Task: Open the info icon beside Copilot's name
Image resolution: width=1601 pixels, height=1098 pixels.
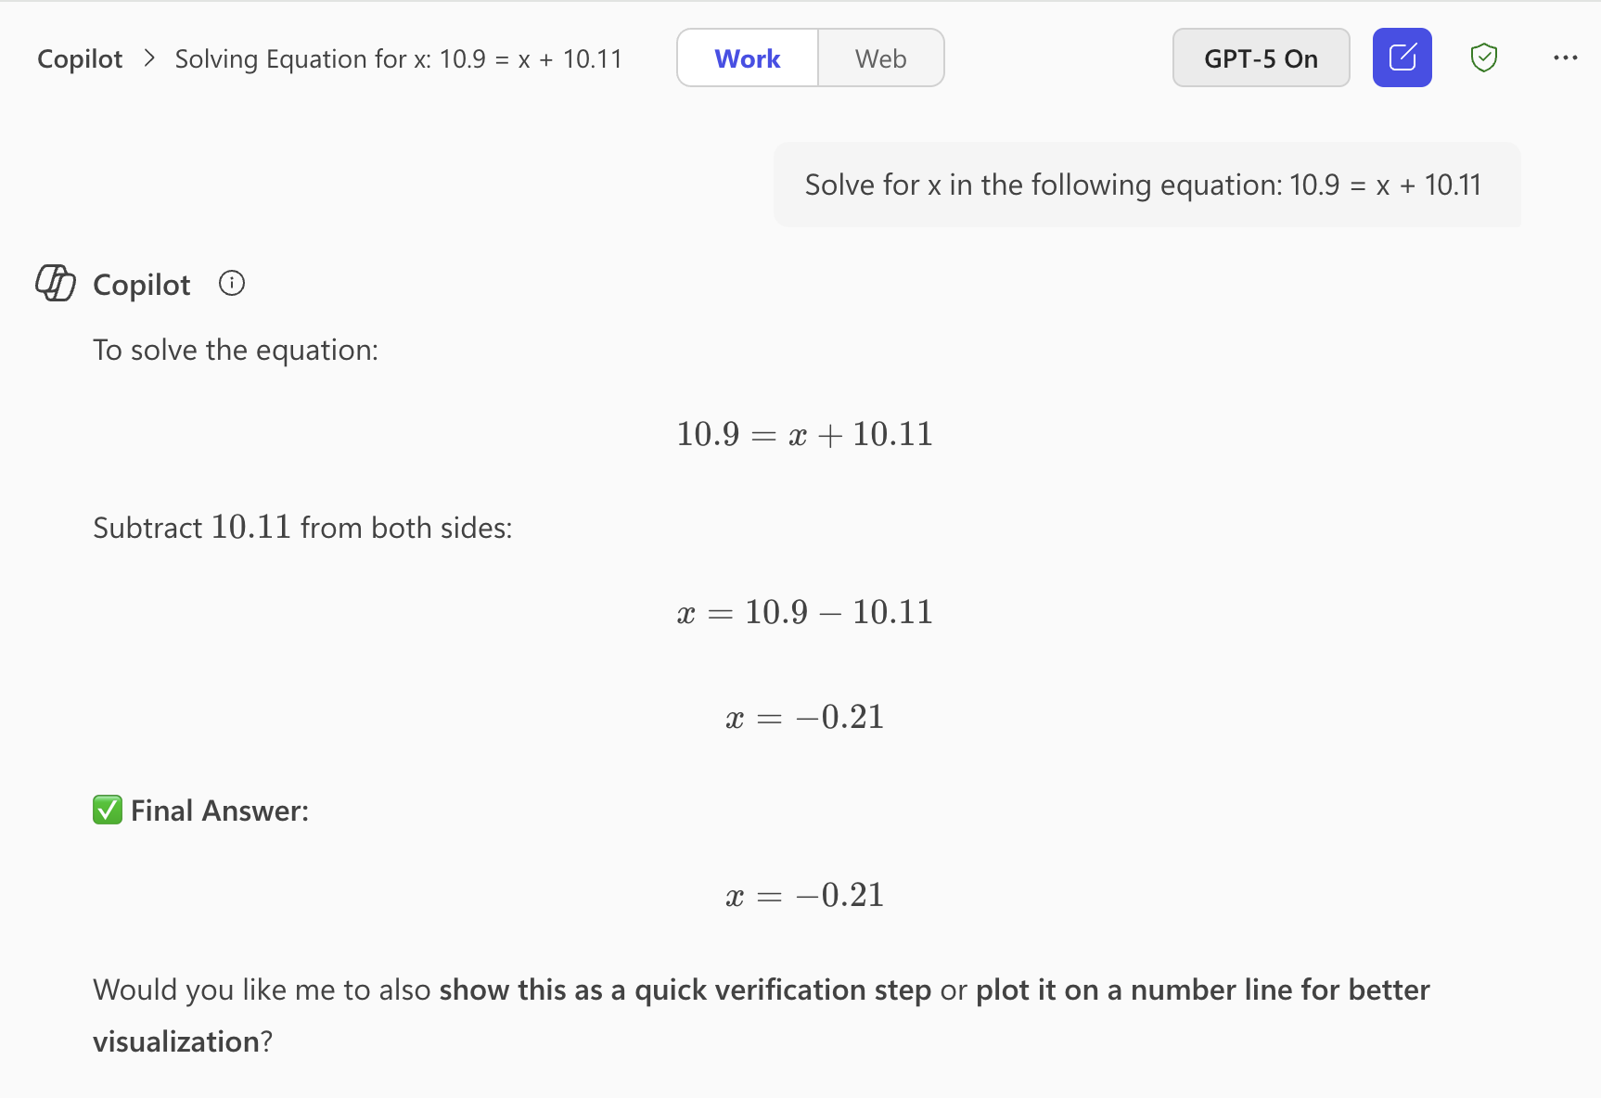Action: [x=230, y=283]
